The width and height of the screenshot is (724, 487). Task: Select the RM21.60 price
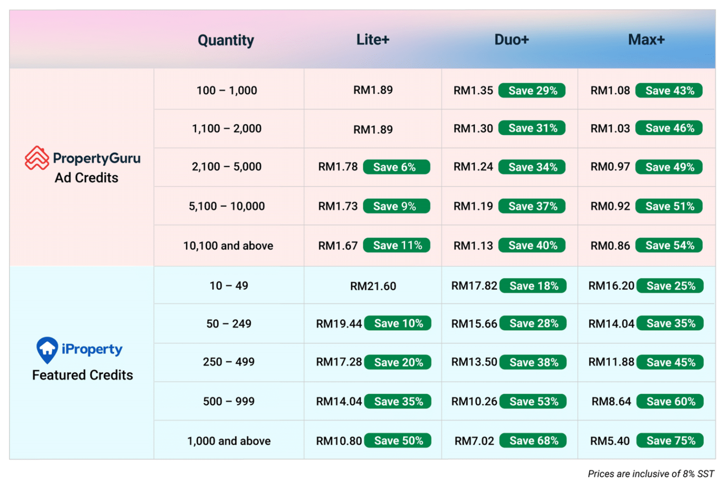pyautogui.click(x=373, y=286)
